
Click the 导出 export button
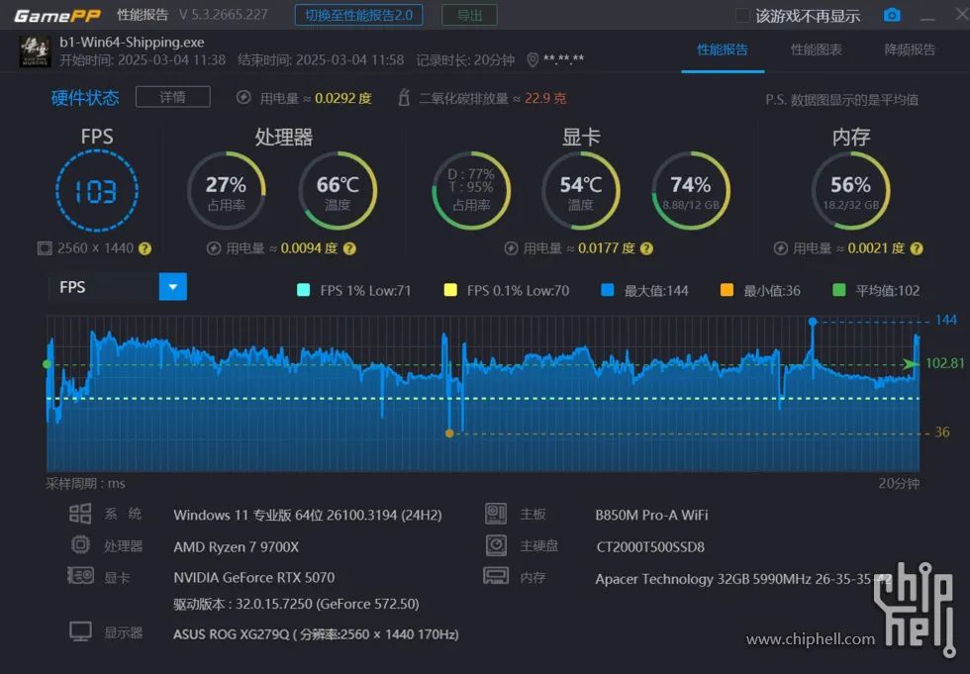pos(469,15)
